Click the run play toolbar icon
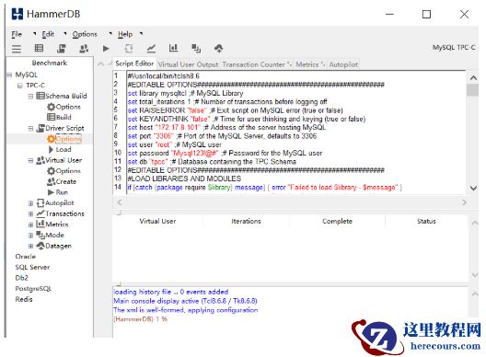 (106, 49)
